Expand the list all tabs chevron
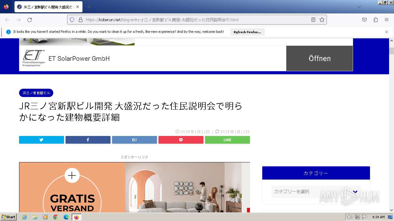This screenshot has width=394, height=221. point(359,7)
